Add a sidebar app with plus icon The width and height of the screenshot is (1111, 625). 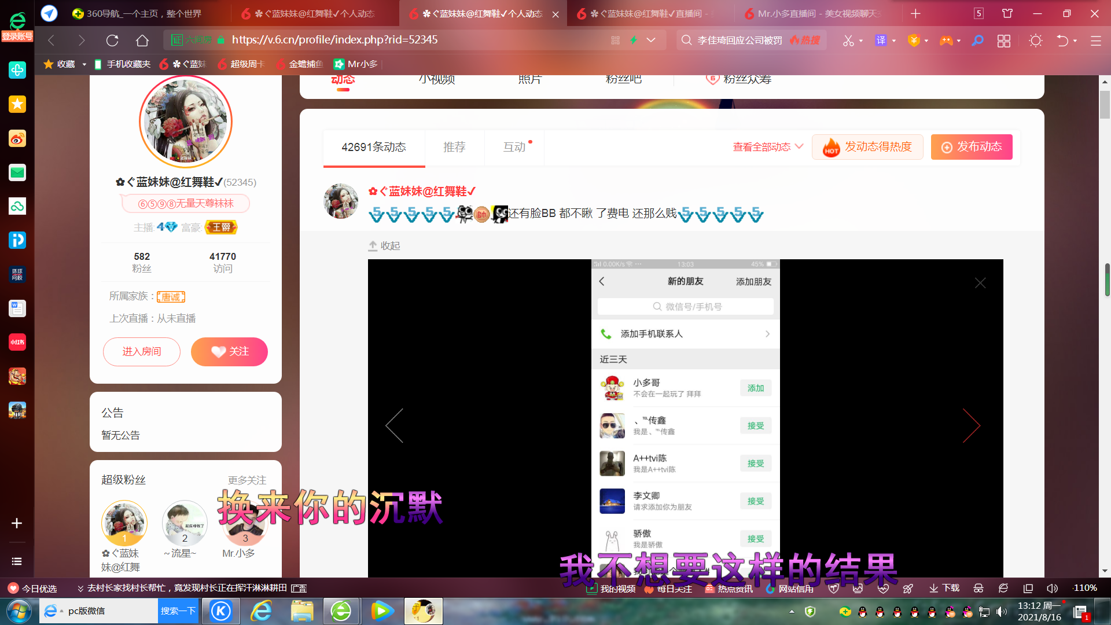(17, 523)
